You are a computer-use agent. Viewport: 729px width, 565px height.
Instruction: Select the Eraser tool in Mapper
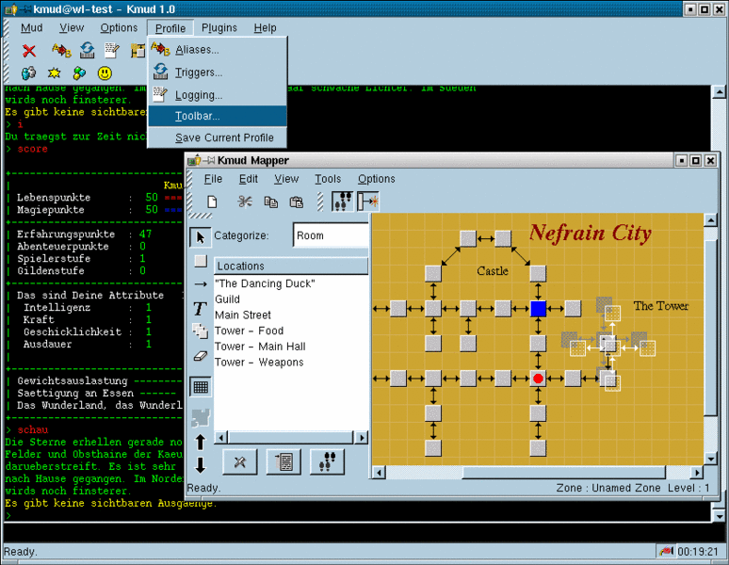tap(201, 356)
